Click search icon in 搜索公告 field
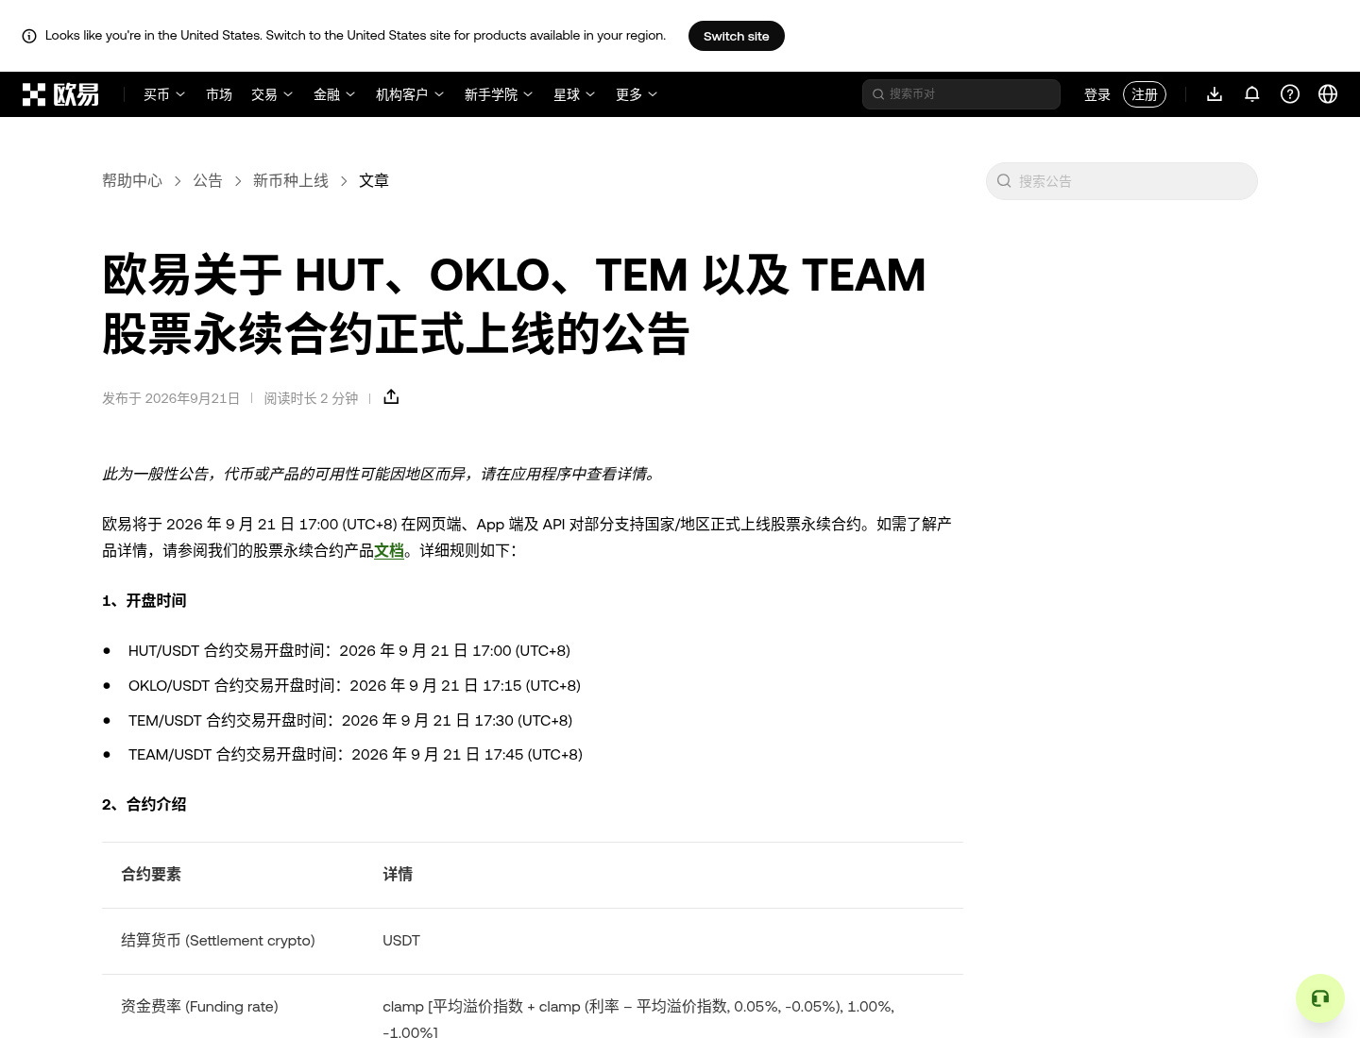Viewport: 1360px width, 1038px height. pos(1004,181)
